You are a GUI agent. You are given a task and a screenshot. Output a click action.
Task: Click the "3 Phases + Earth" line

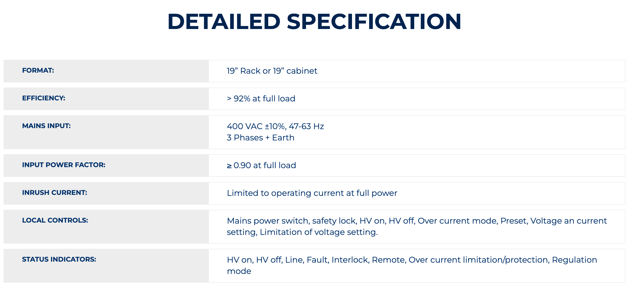pos(260,138)
